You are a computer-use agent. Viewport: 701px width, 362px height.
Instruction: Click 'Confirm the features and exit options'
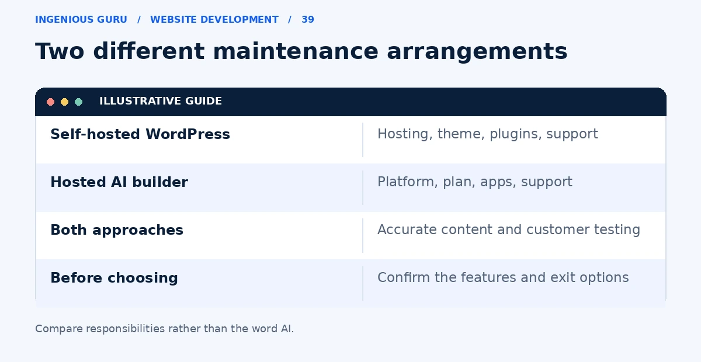coord(503,278)
